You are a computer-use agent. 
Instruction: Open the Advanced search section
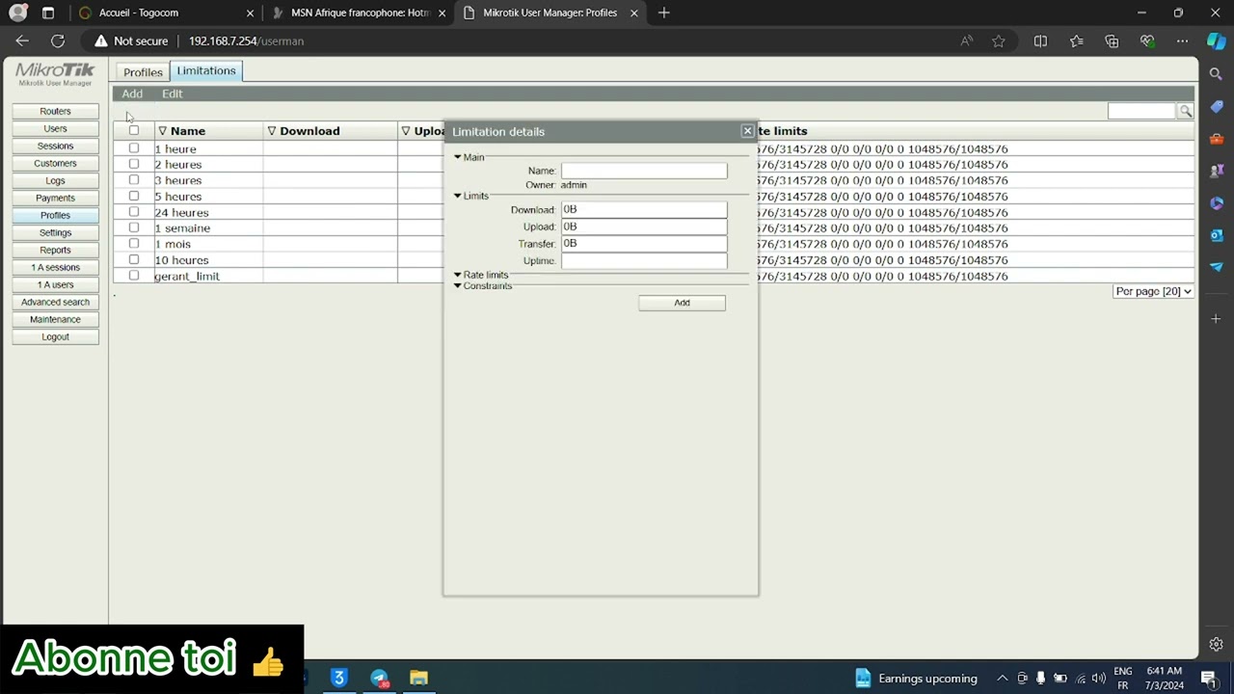coord(55,302)
